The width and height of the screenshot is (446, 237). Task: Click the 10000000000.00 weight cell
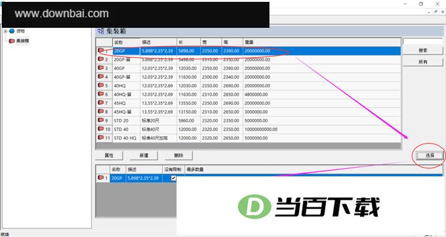pyautogui.click(x=322, y=129)
